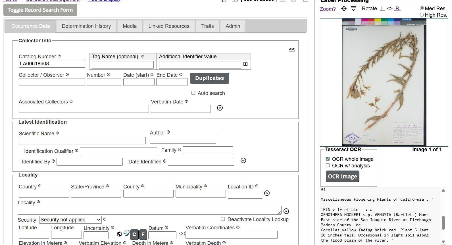Screen dimensions: 452x245
Task: Click the help icon beside Scientific Name
Action: 57,133
